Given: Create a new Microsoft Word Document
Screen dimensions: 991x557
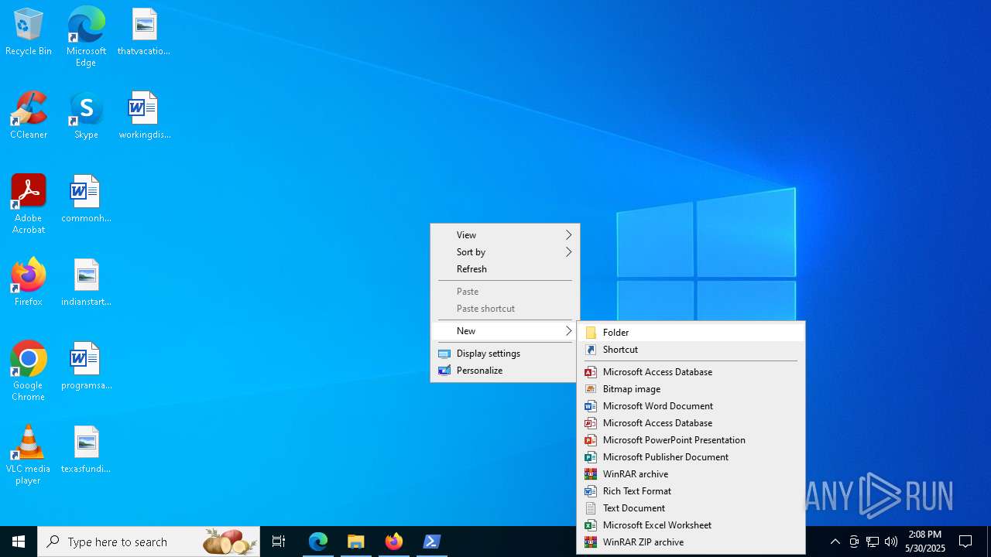Looking at the screenshot, I should (x=691, y=406).
